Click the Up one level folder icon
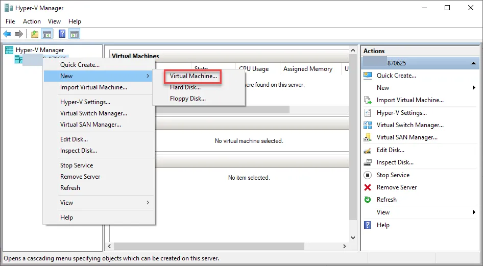The height and width of the screenshot is (266, 483). [x=35, y=34]
